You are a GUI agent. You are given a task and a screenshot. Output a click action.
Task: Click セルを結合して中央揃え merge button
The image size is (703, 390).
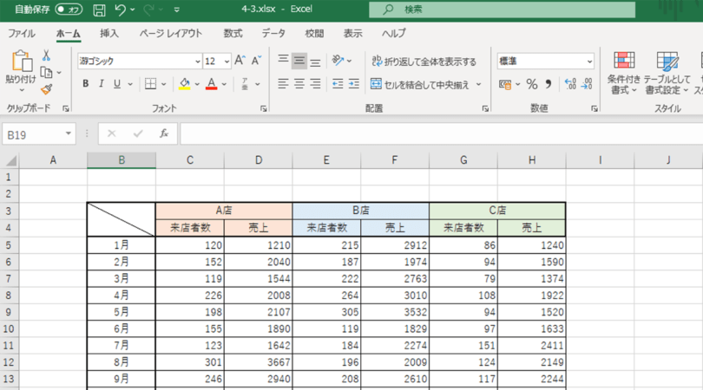tap(420, 84)
